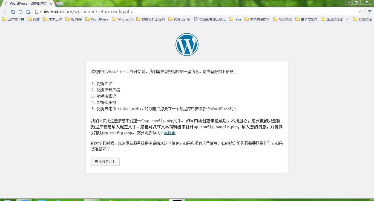Click the page refresh icon
The width and height of the screenshot is (374, 201).
(13, 12)
